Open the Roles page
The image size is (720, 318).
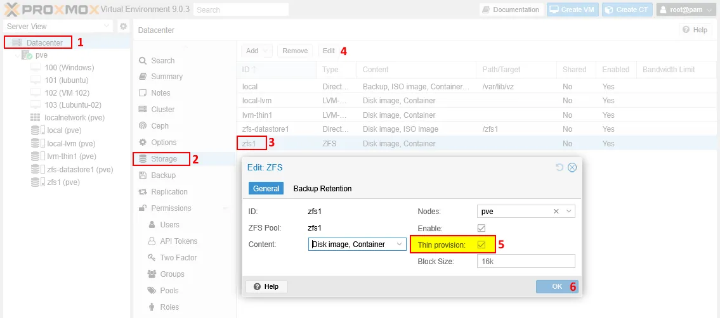point(169,307)
